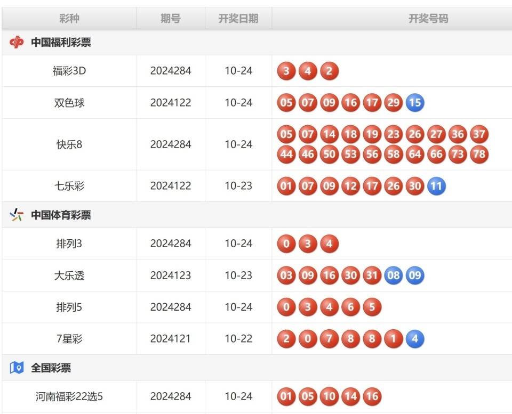Open the 排列3 lottery link

point(69,243)
